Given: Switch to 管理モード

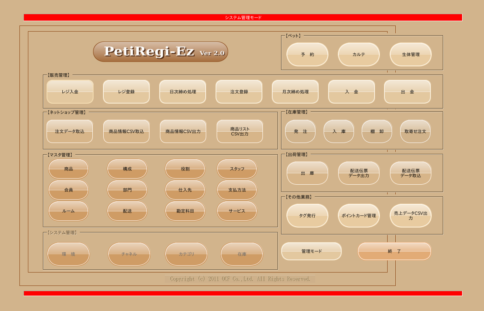Looking at the screenshot, I should [x=311, y=251].
